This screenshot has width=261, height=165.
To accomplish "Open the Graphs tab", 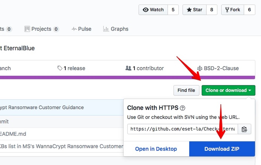I will tap(116, 29).
